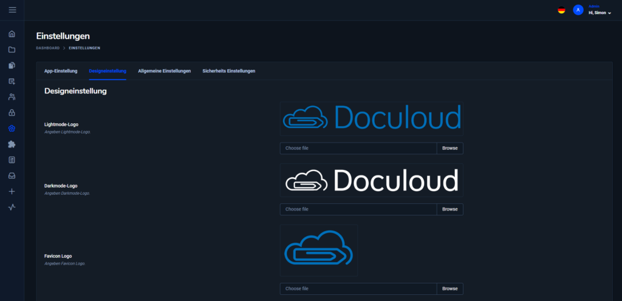Click the blue user avatar
622x301 pixels.
578,10
